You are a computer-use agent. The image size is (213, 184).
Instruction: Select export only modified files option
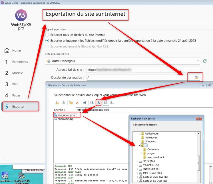[x=48, y=41]
